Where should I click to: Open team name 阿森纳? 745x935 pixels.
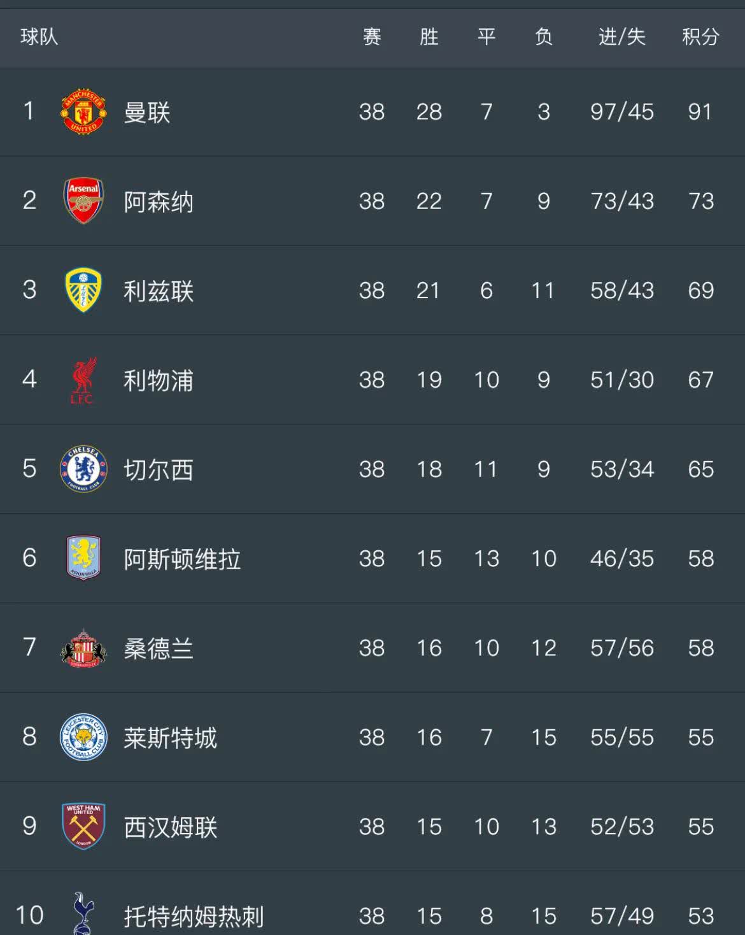[x=159, y=202]
